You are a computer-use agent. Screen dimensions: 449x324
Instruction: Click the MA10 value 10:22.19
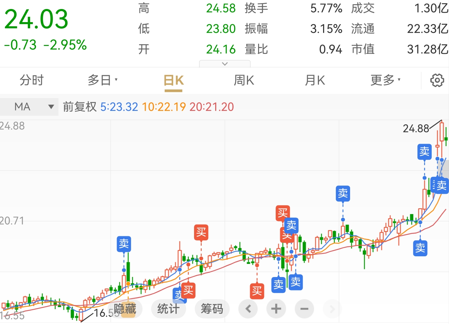point(164,107)
